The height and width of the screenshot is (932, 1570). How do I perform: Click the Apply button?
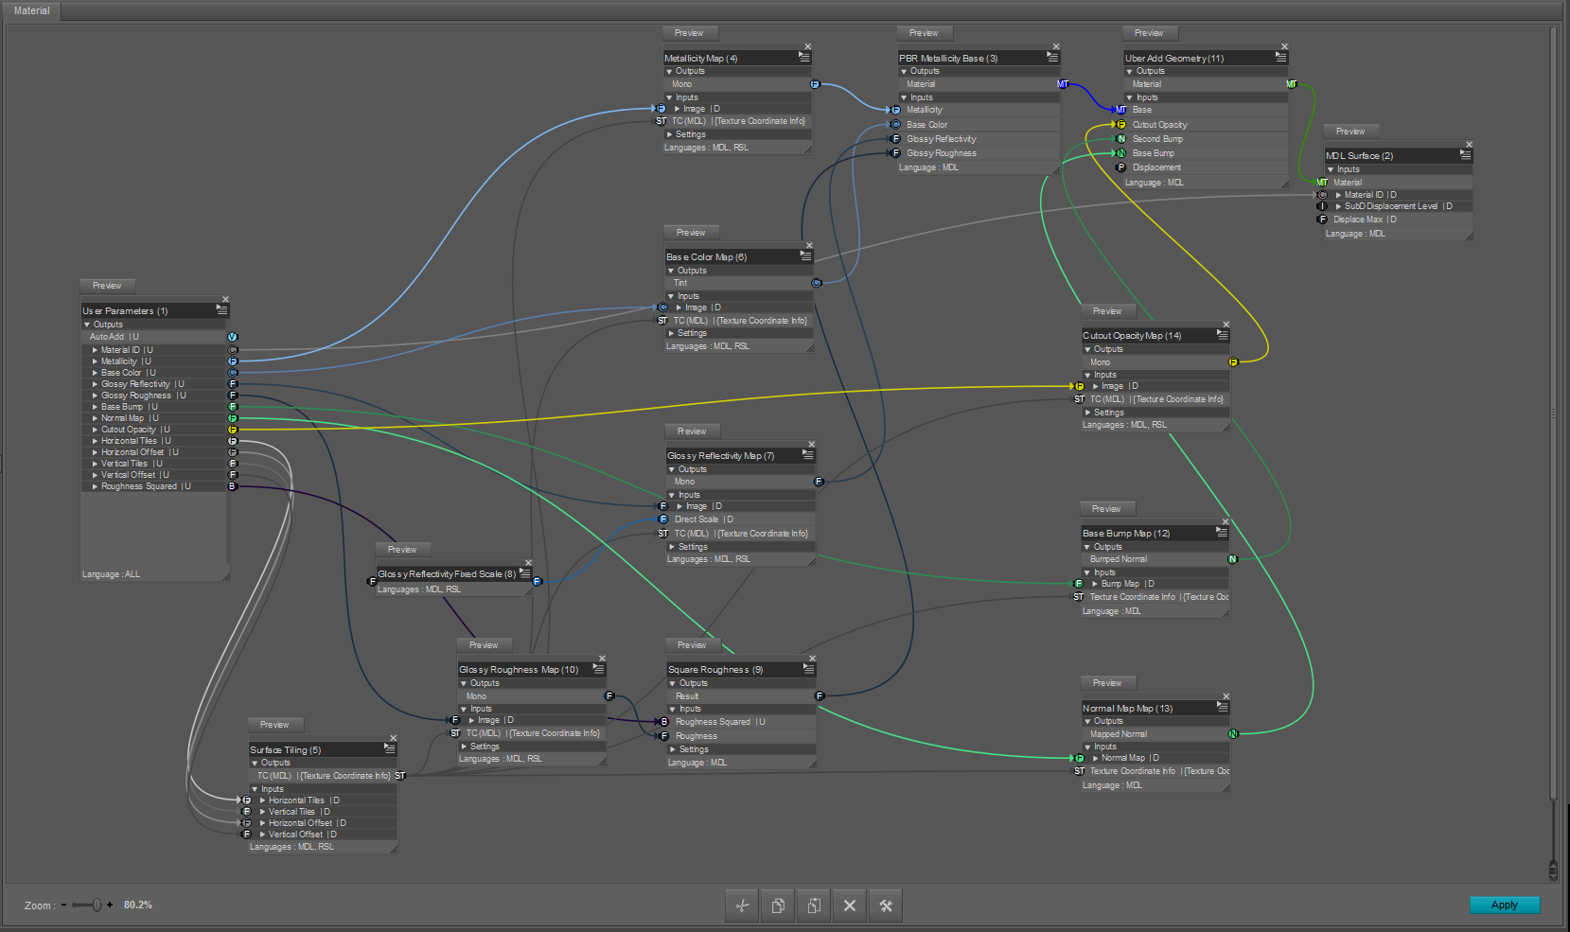pos(1505,905)
